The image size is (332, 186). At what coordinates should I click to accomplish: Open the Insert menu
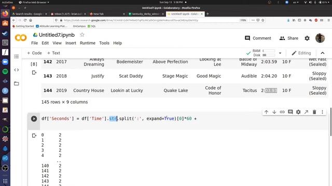71,43
